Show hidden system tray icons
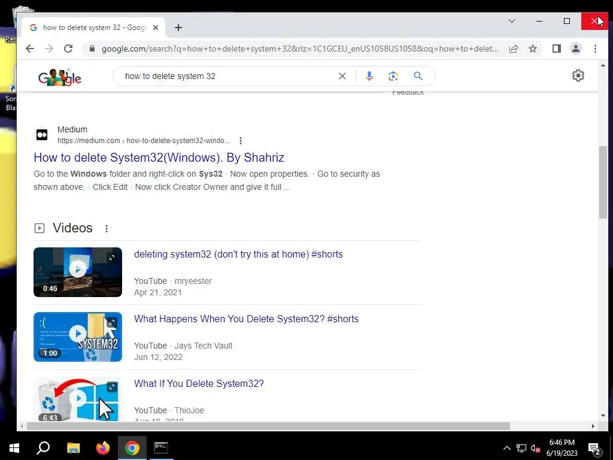 pyautogui.click(x=506, y=448)
